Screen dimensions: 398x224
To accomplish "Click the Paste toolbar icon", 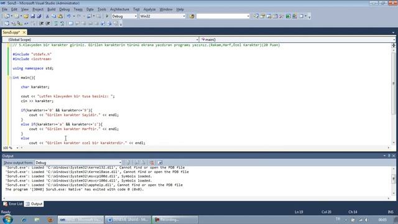I will coord(60,16).
